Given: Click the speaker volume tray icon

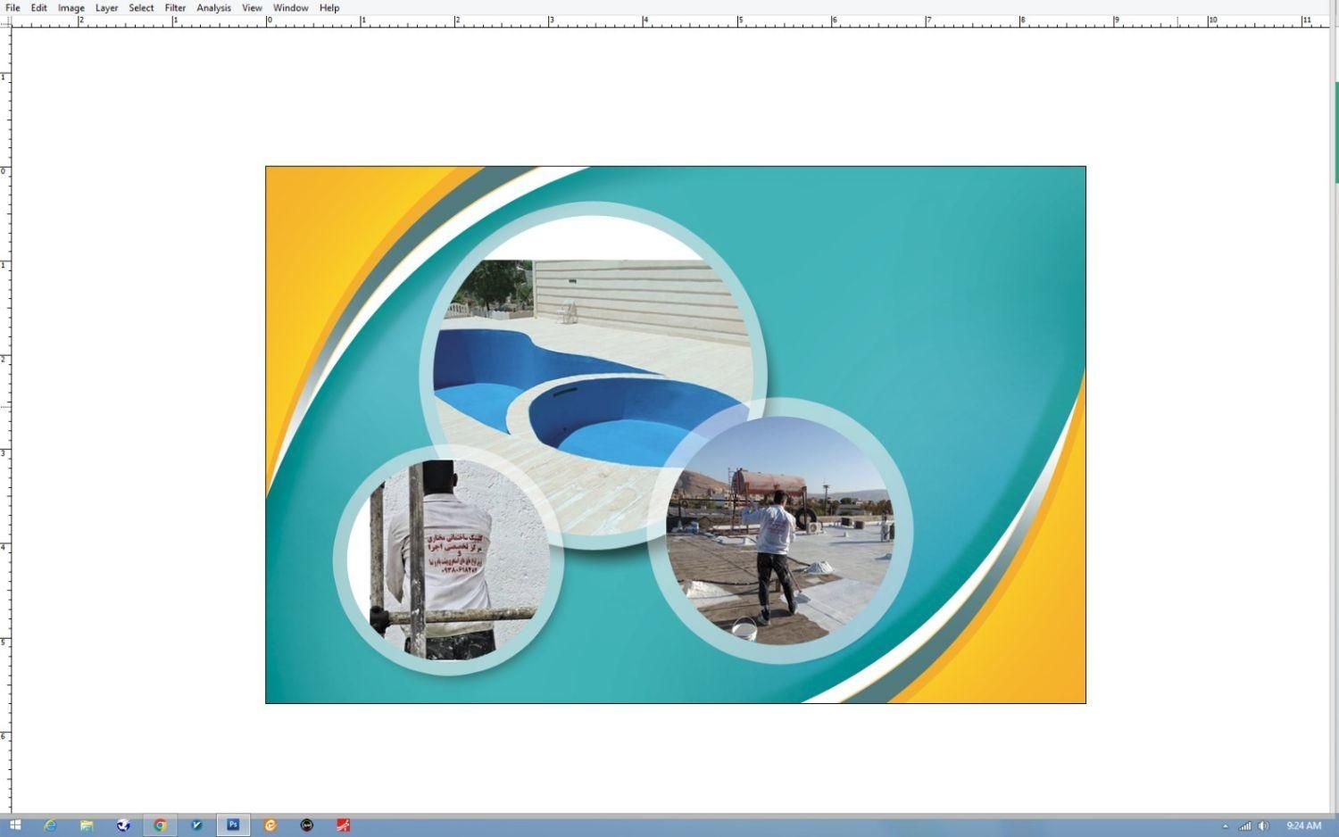Looking at the screenshot, I should tap(1263, 826).
